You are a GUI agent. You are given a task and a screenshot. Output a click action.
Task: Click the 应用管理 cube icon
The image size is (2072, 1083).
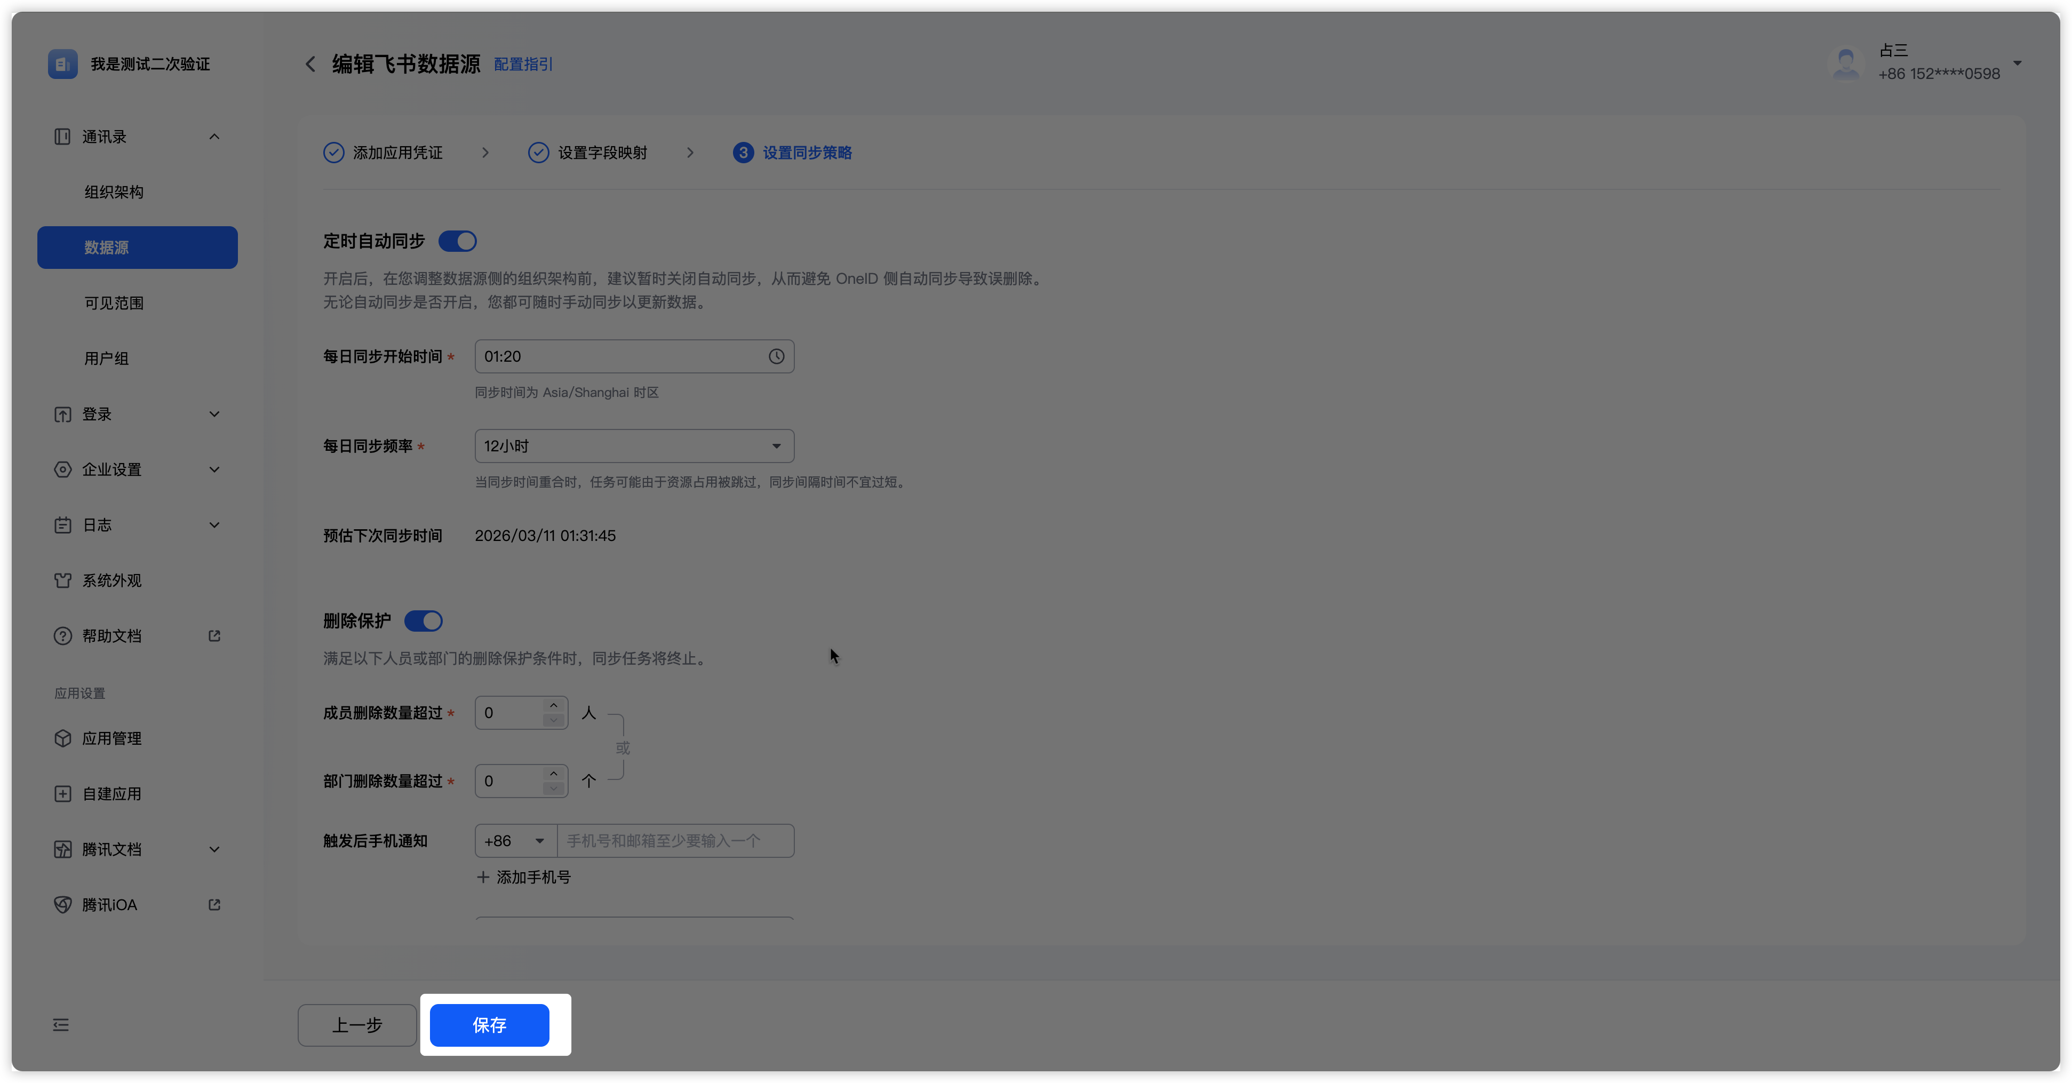coord(63,738)
